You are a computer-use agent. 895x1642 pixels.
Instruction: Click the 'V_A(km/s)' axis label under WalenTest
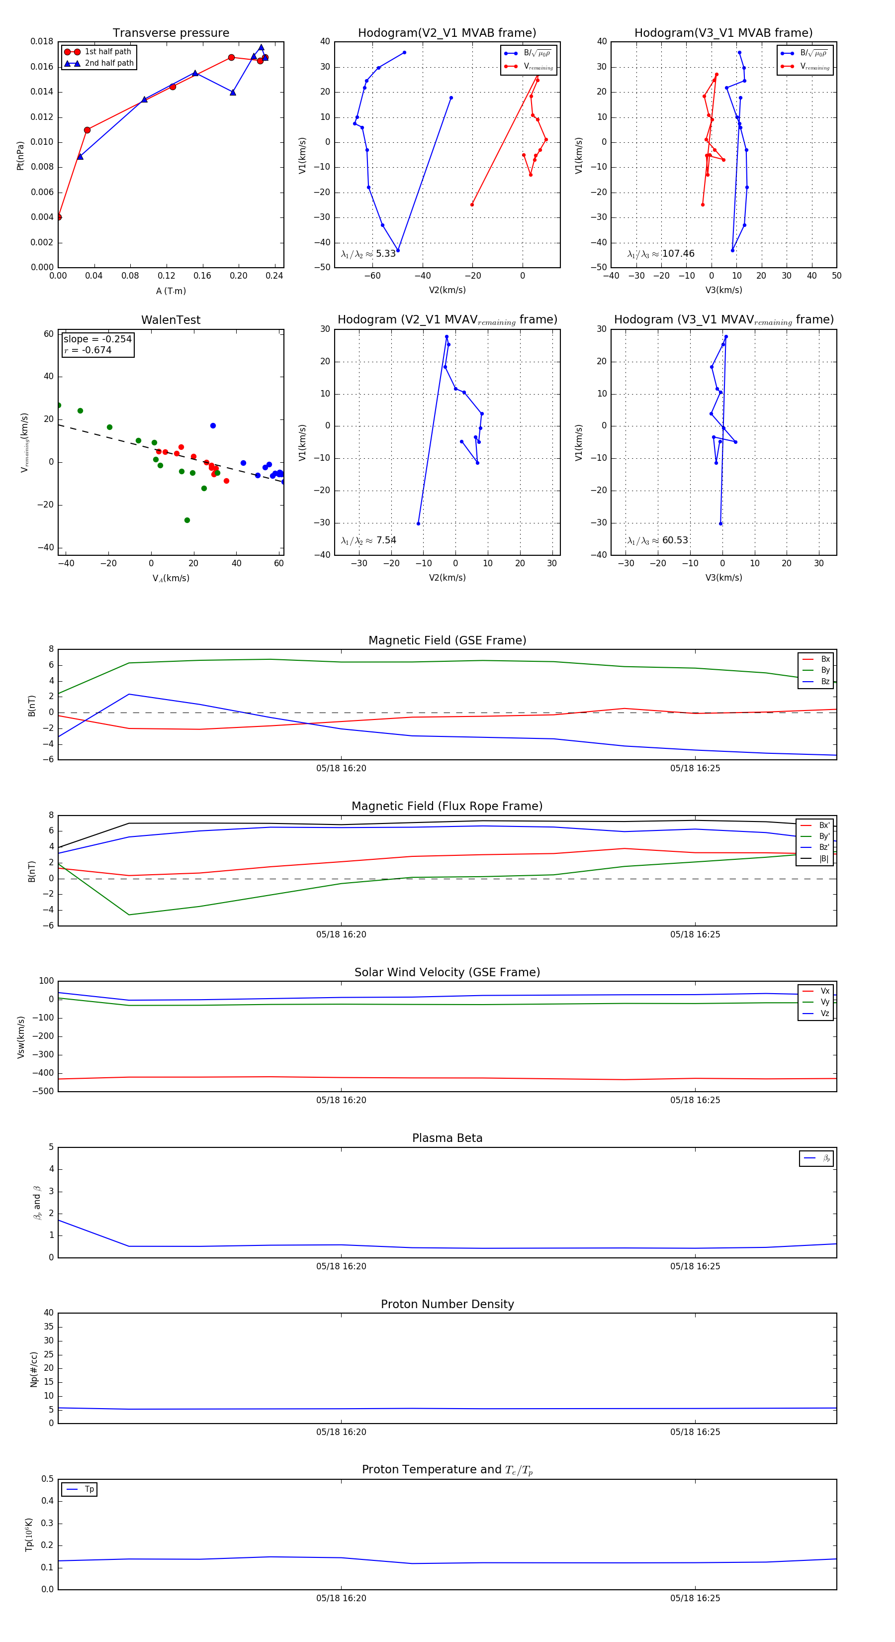click(x=171, y=578)
